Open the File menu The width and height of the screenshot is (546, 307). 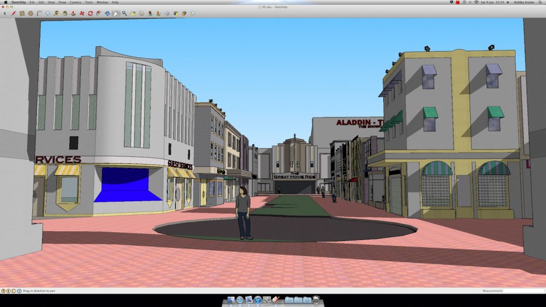[32, 2]
